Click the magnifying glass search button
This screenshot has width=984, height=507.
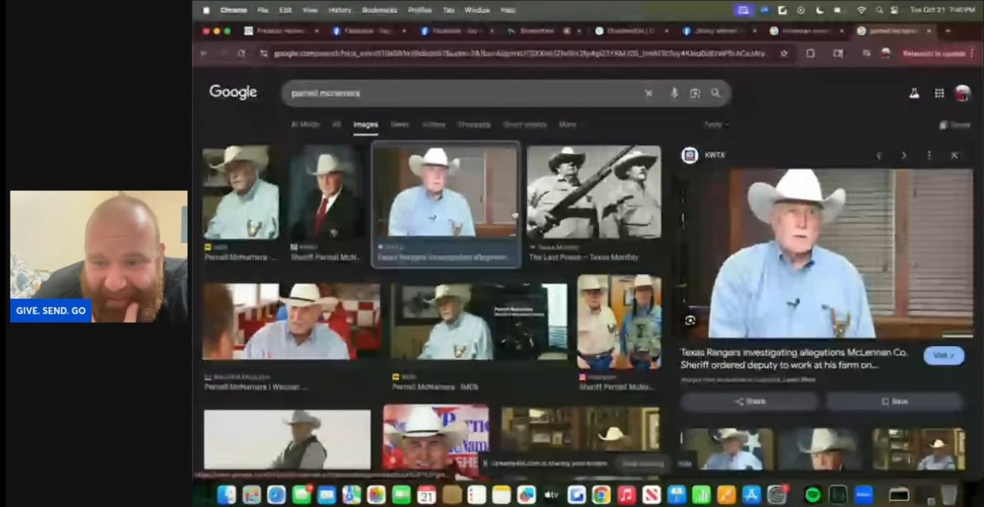pos(715,93)
